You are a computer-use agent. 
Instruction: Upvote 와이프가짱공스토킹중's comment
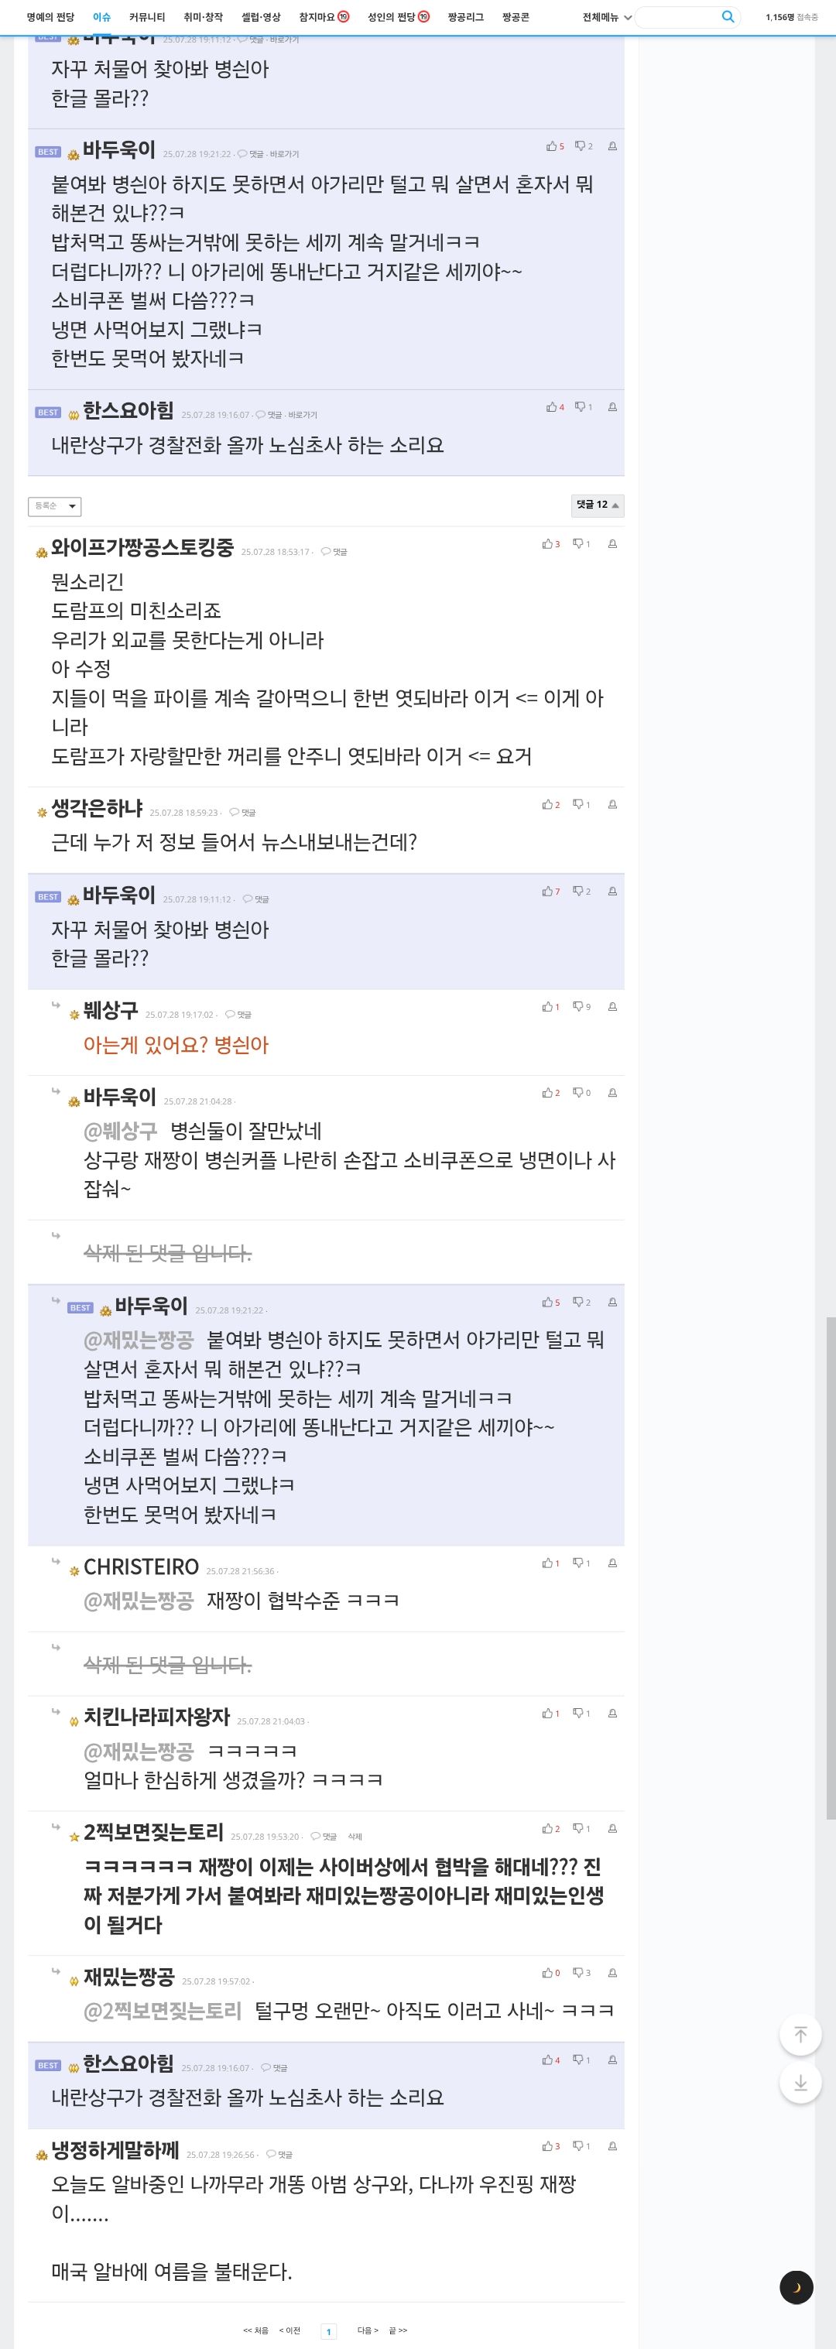tap(550, 543)
